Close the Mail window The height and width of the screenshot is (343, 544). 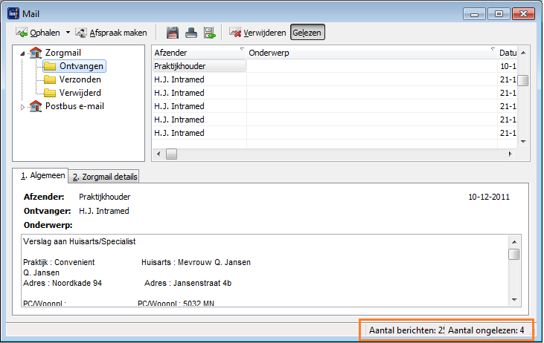(x=523, y=14)
